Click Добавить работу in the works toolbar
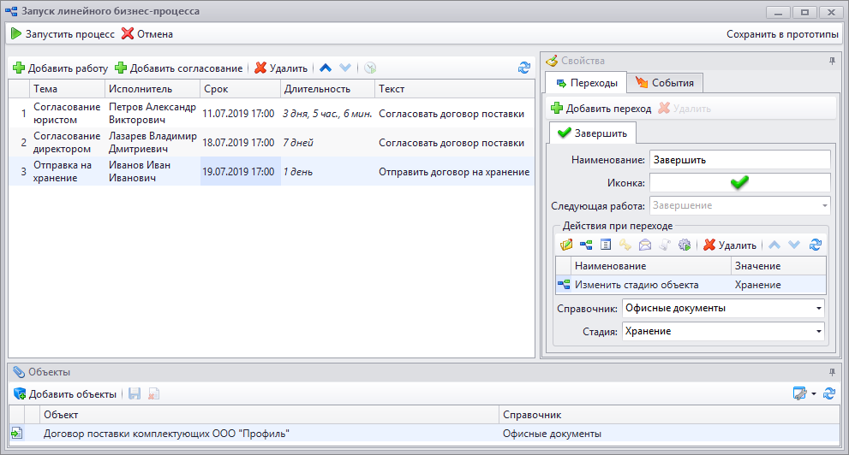The width and height of the screenshot is (849, 455). tap(60, 68)
